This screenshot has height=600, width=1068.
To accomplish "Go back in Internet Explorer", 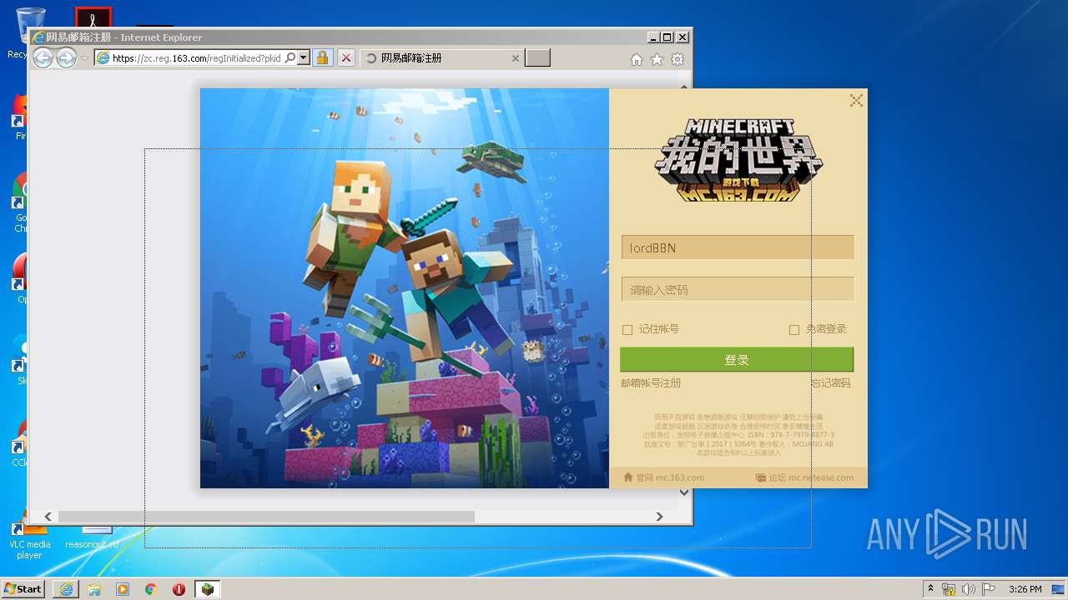I will (43, 57).
